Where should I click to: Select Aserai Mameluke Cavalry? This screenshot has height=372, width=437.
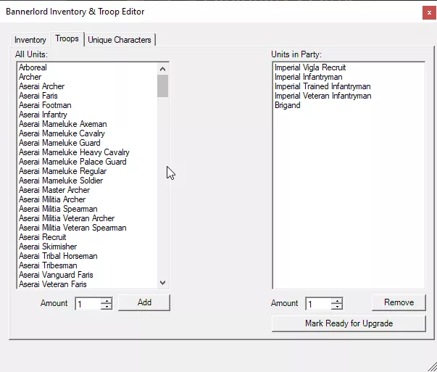pyautogui.click(x=88, y=133)
